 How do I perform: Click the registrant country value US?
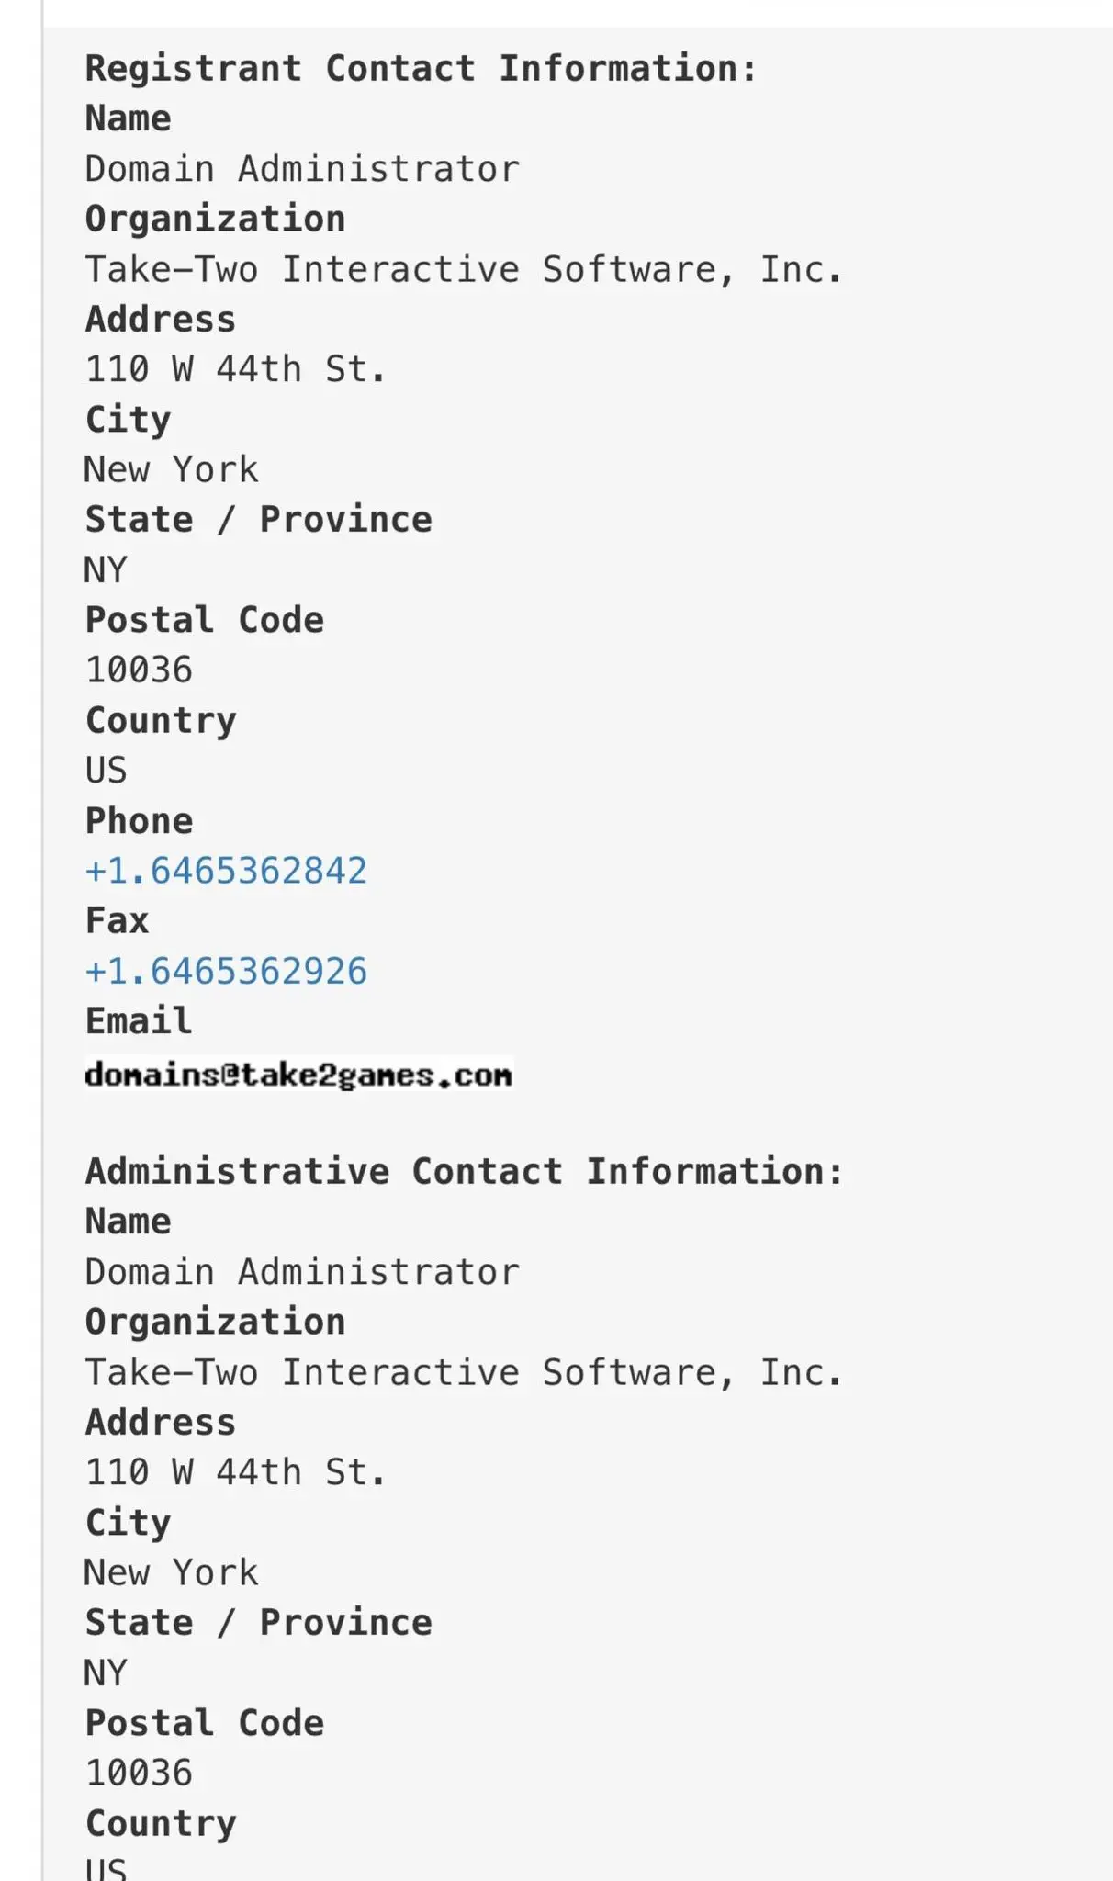tap(106, 771)
